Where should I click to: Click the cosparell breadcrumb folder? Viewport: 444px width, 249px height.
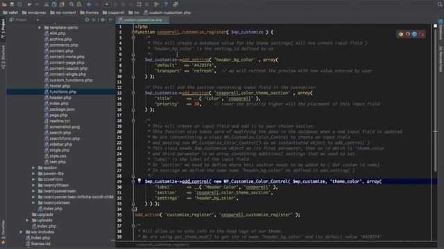(113, 12)
